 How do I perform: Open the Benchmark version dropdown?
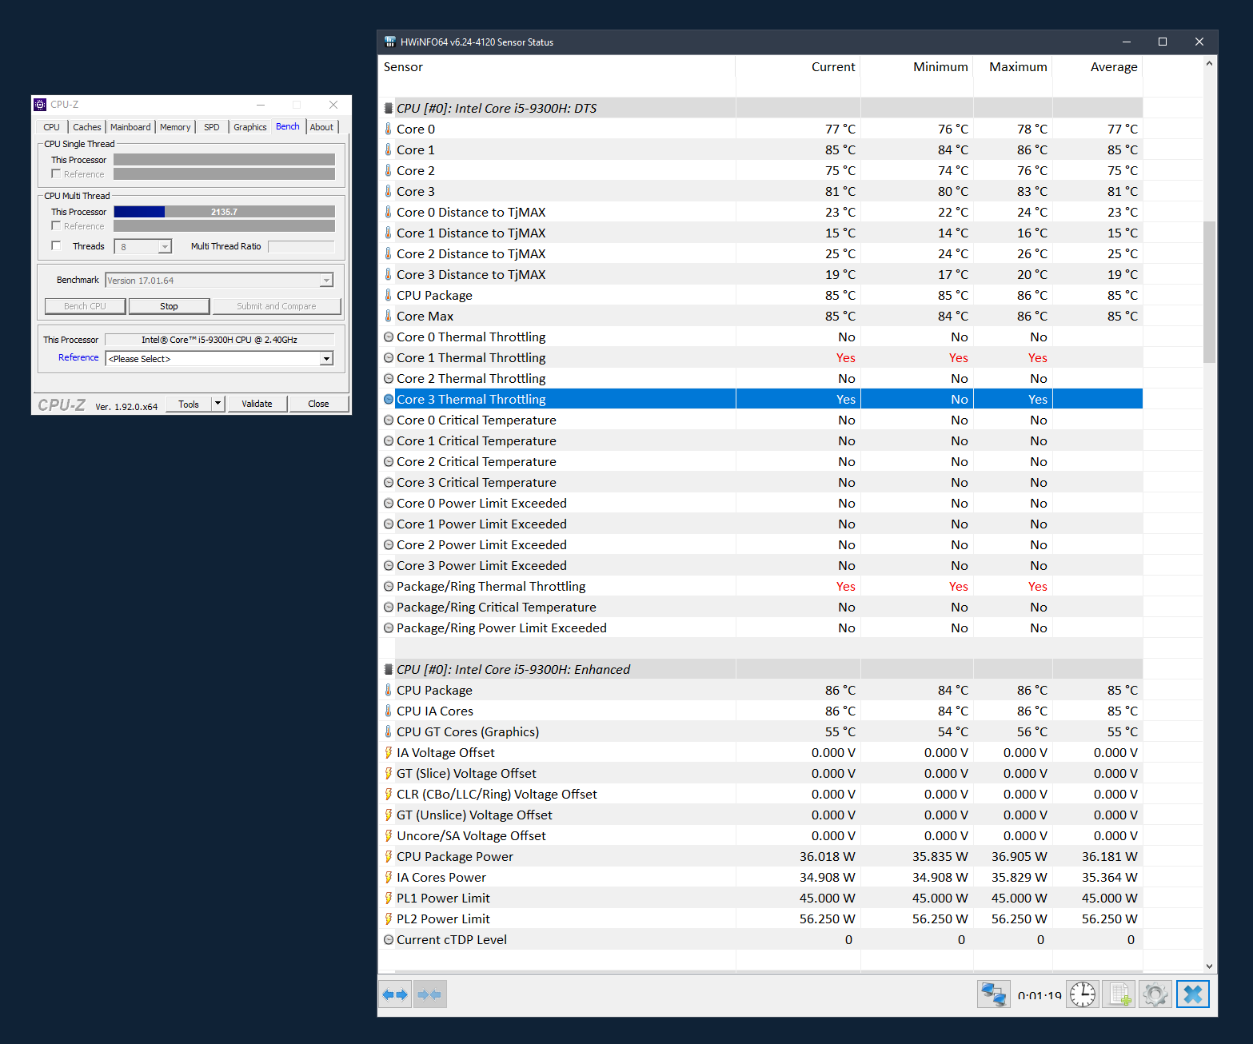[326, 281]
